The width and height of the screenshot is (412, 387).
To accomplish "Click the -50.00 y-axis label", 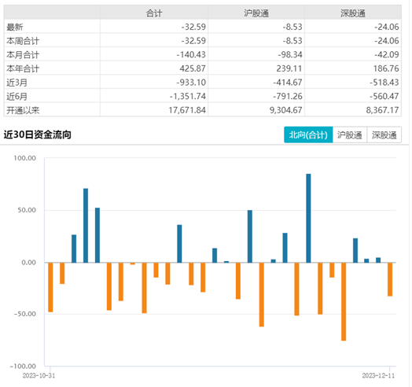I will (x=24, y=314).
